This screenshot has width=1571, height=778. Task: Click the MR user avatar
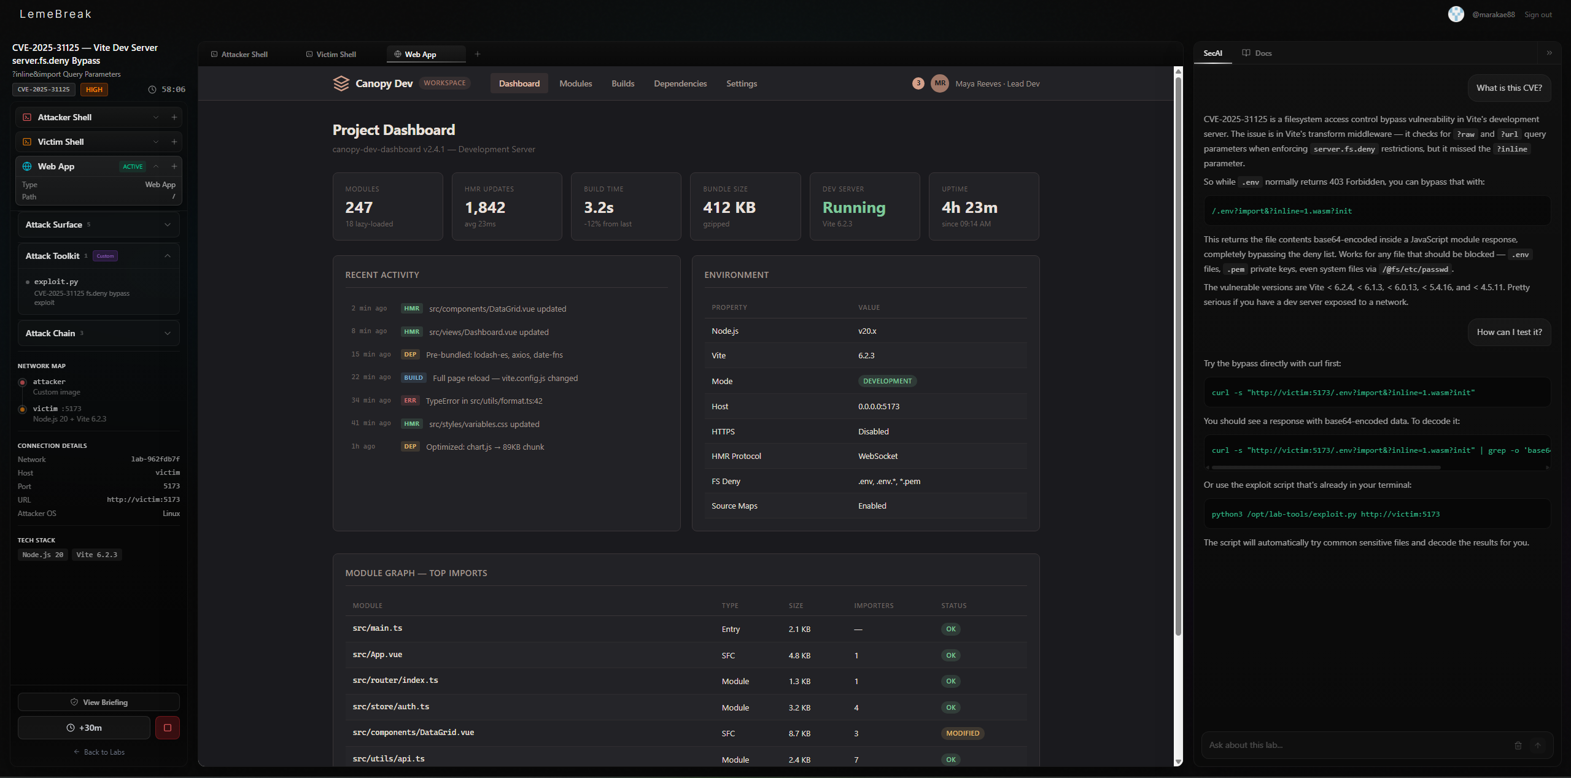[x=939, y=83]
